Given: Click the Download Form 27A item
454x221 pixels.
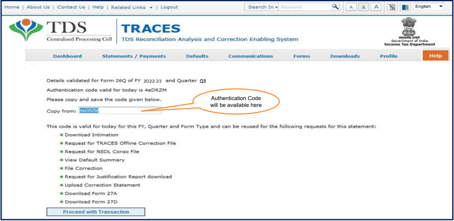Looking at the screenshot, I should (x=91, y=193).
